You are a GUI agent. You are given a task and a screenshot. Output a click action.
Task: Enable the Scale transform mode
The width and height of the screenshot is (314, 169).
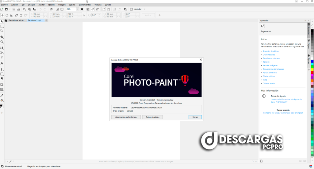12,15
